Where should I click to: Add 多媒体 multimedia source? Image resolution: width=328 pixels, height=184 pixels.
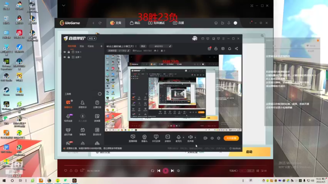(168, 138)
